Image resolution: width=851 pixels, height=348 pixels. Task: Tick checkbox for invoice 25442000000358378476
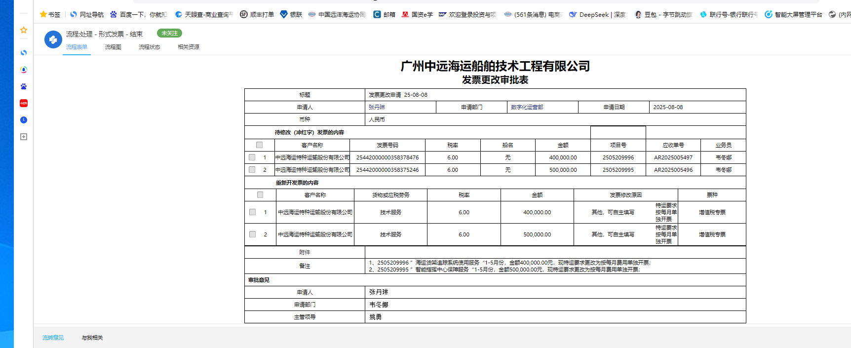[252, 157]
